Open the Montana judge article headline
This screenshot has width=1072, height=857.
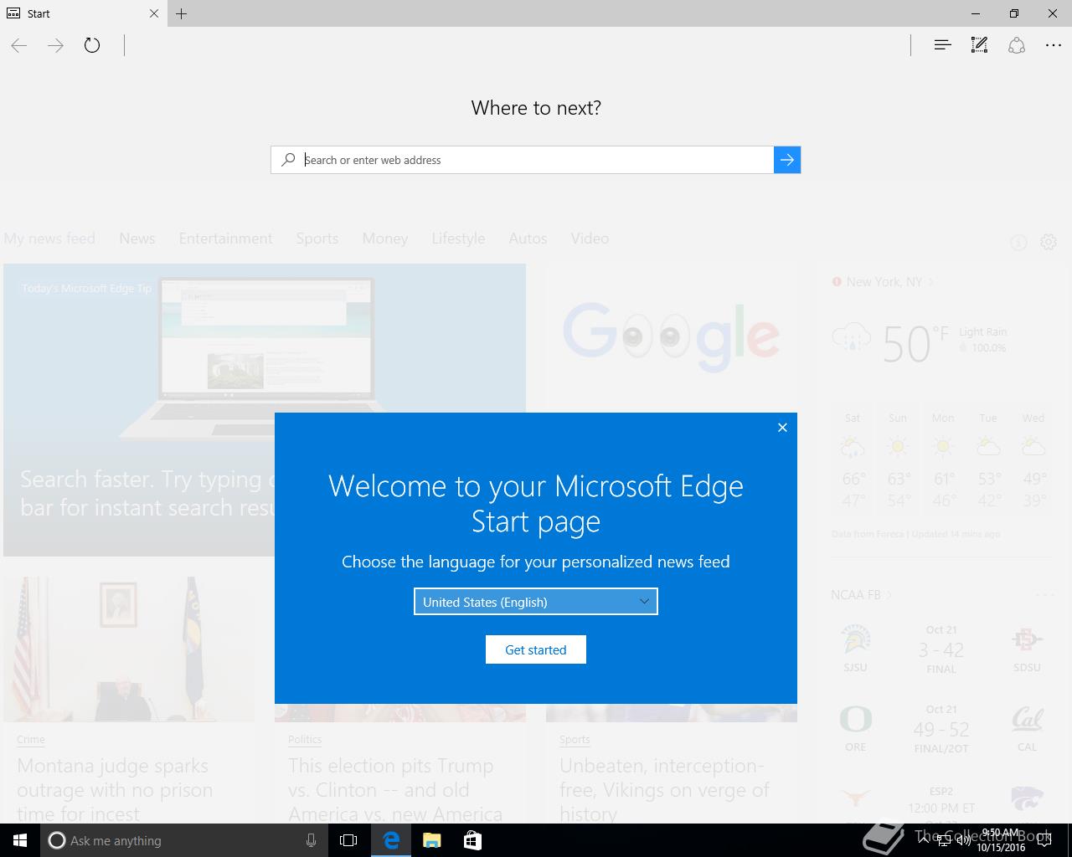click(115, 789)
